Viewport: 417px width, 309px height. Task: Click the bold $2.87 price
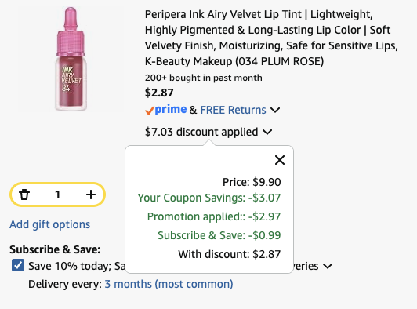pos(159,93)
